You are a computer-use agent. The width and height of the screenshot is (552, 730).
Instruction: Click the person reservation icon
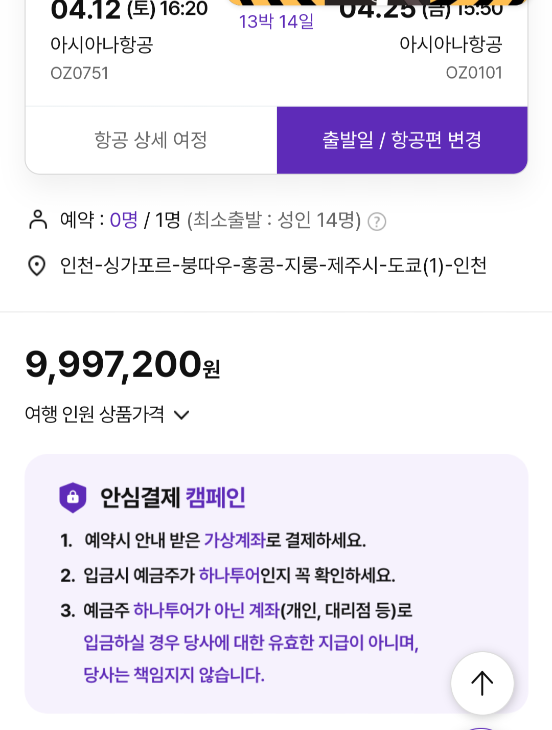38,219
